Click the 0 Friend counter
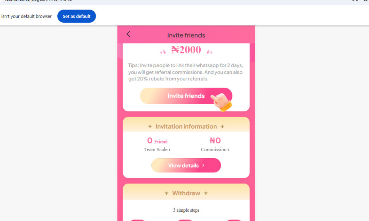This screenshot has width=369, height=221. click(x=157, y=141)
